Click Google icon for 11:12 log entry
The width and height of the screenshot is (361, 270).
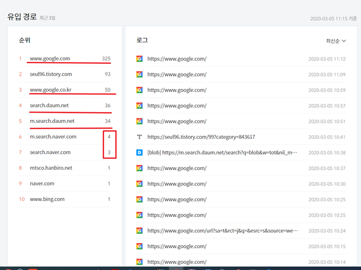tap(139, 59)
